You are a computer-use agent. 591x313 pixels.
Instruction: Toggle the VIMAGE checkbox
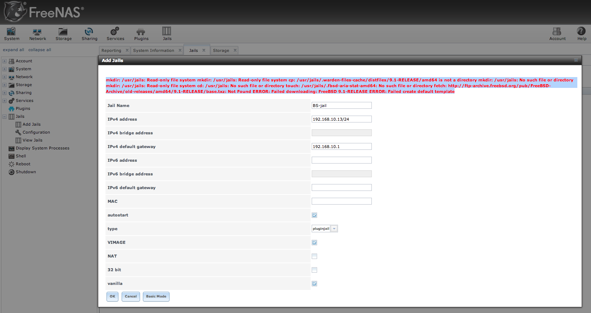point(315,243)
